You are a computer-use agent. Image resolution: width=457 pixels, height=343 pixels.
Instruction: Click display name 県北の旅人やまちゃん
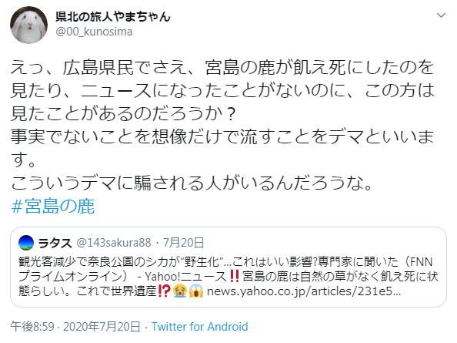[113, 17]
